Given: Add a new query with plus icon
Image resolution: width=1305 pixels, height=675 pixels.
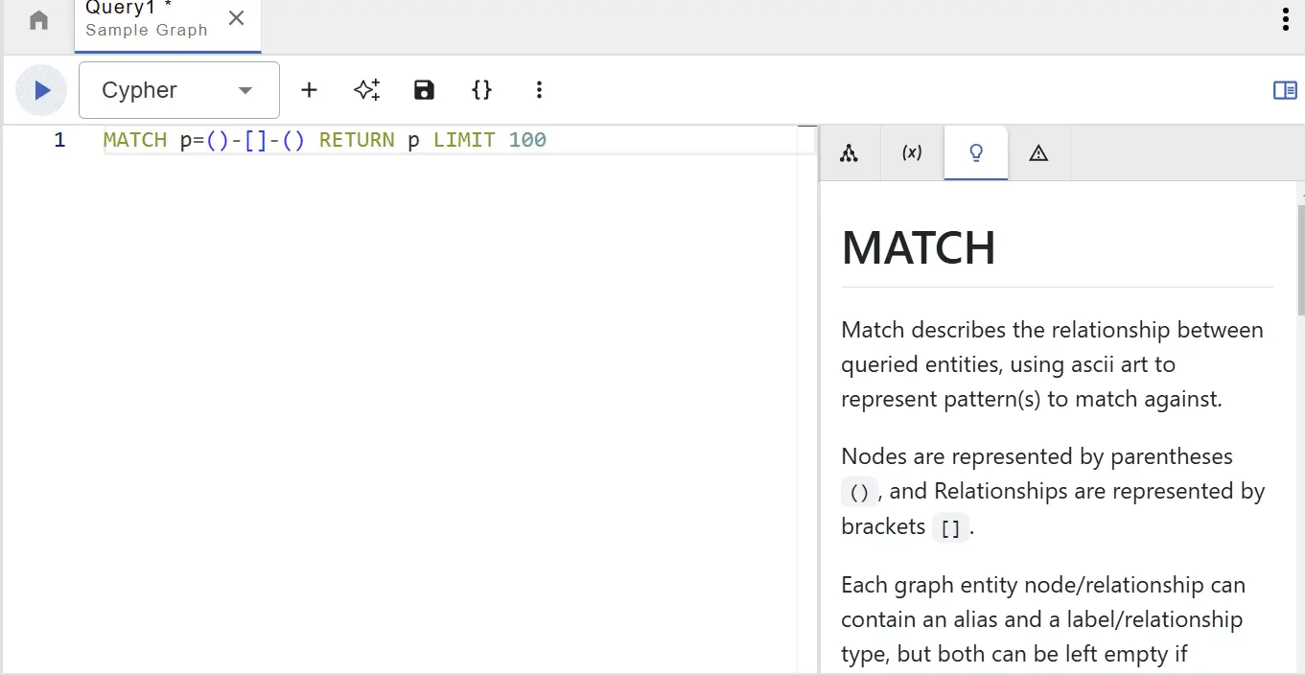Looking at the screenshot, I should 309,89.
